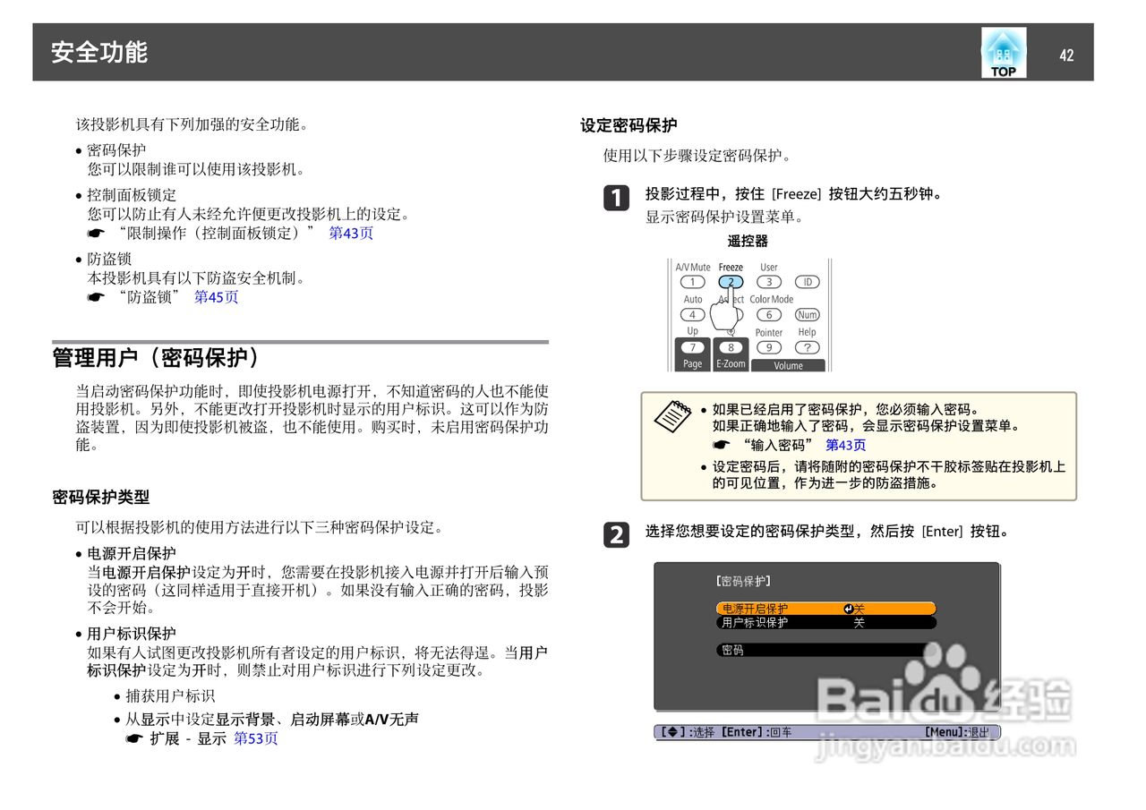Click the [Enter]:回车 hint in guide bar
Image resolution: width=1146 pixels, height=810 pixels.
[x=756, y=732]
